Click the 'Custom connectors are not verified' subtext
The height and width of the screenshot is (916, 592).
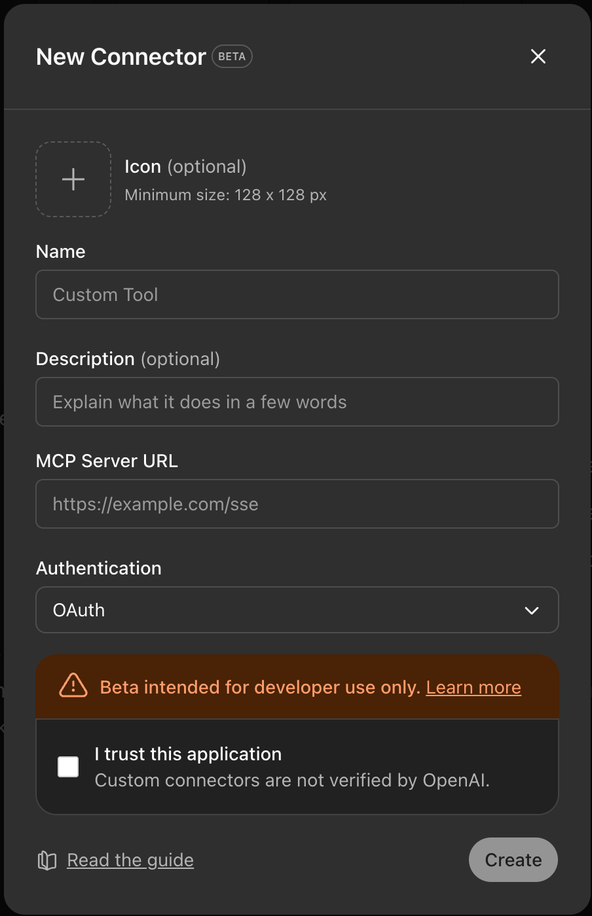click(292, 780)
